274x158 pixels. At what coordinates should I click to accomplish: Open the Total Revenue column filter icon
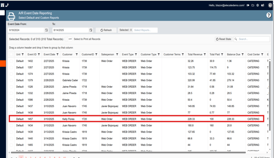pyautogui.click(x=205, y=54)
